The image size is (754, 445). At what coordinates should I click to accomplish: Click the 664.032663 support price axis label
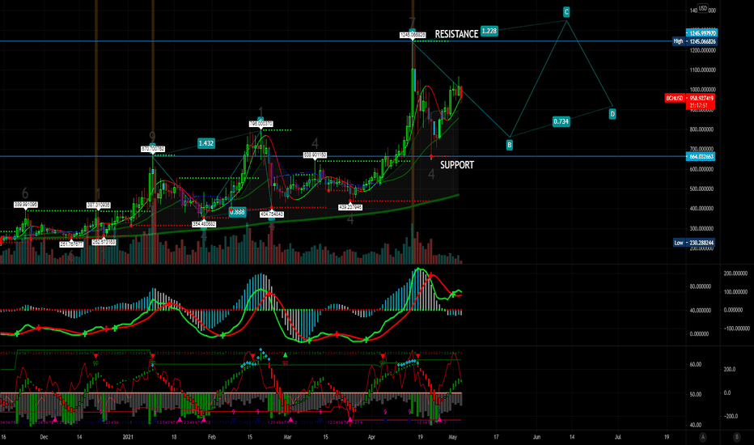coord(701,156)
